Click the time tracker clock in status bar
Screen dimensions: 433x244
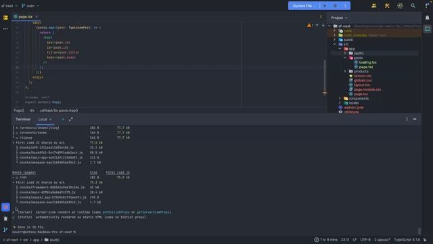pyautogui.click(x=326, y=240)
